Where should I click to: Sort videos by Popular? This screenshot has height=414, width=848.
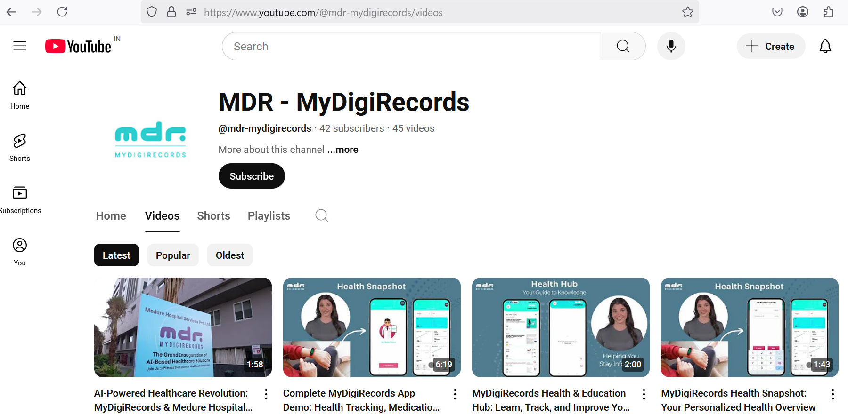(x=173, y=255)
